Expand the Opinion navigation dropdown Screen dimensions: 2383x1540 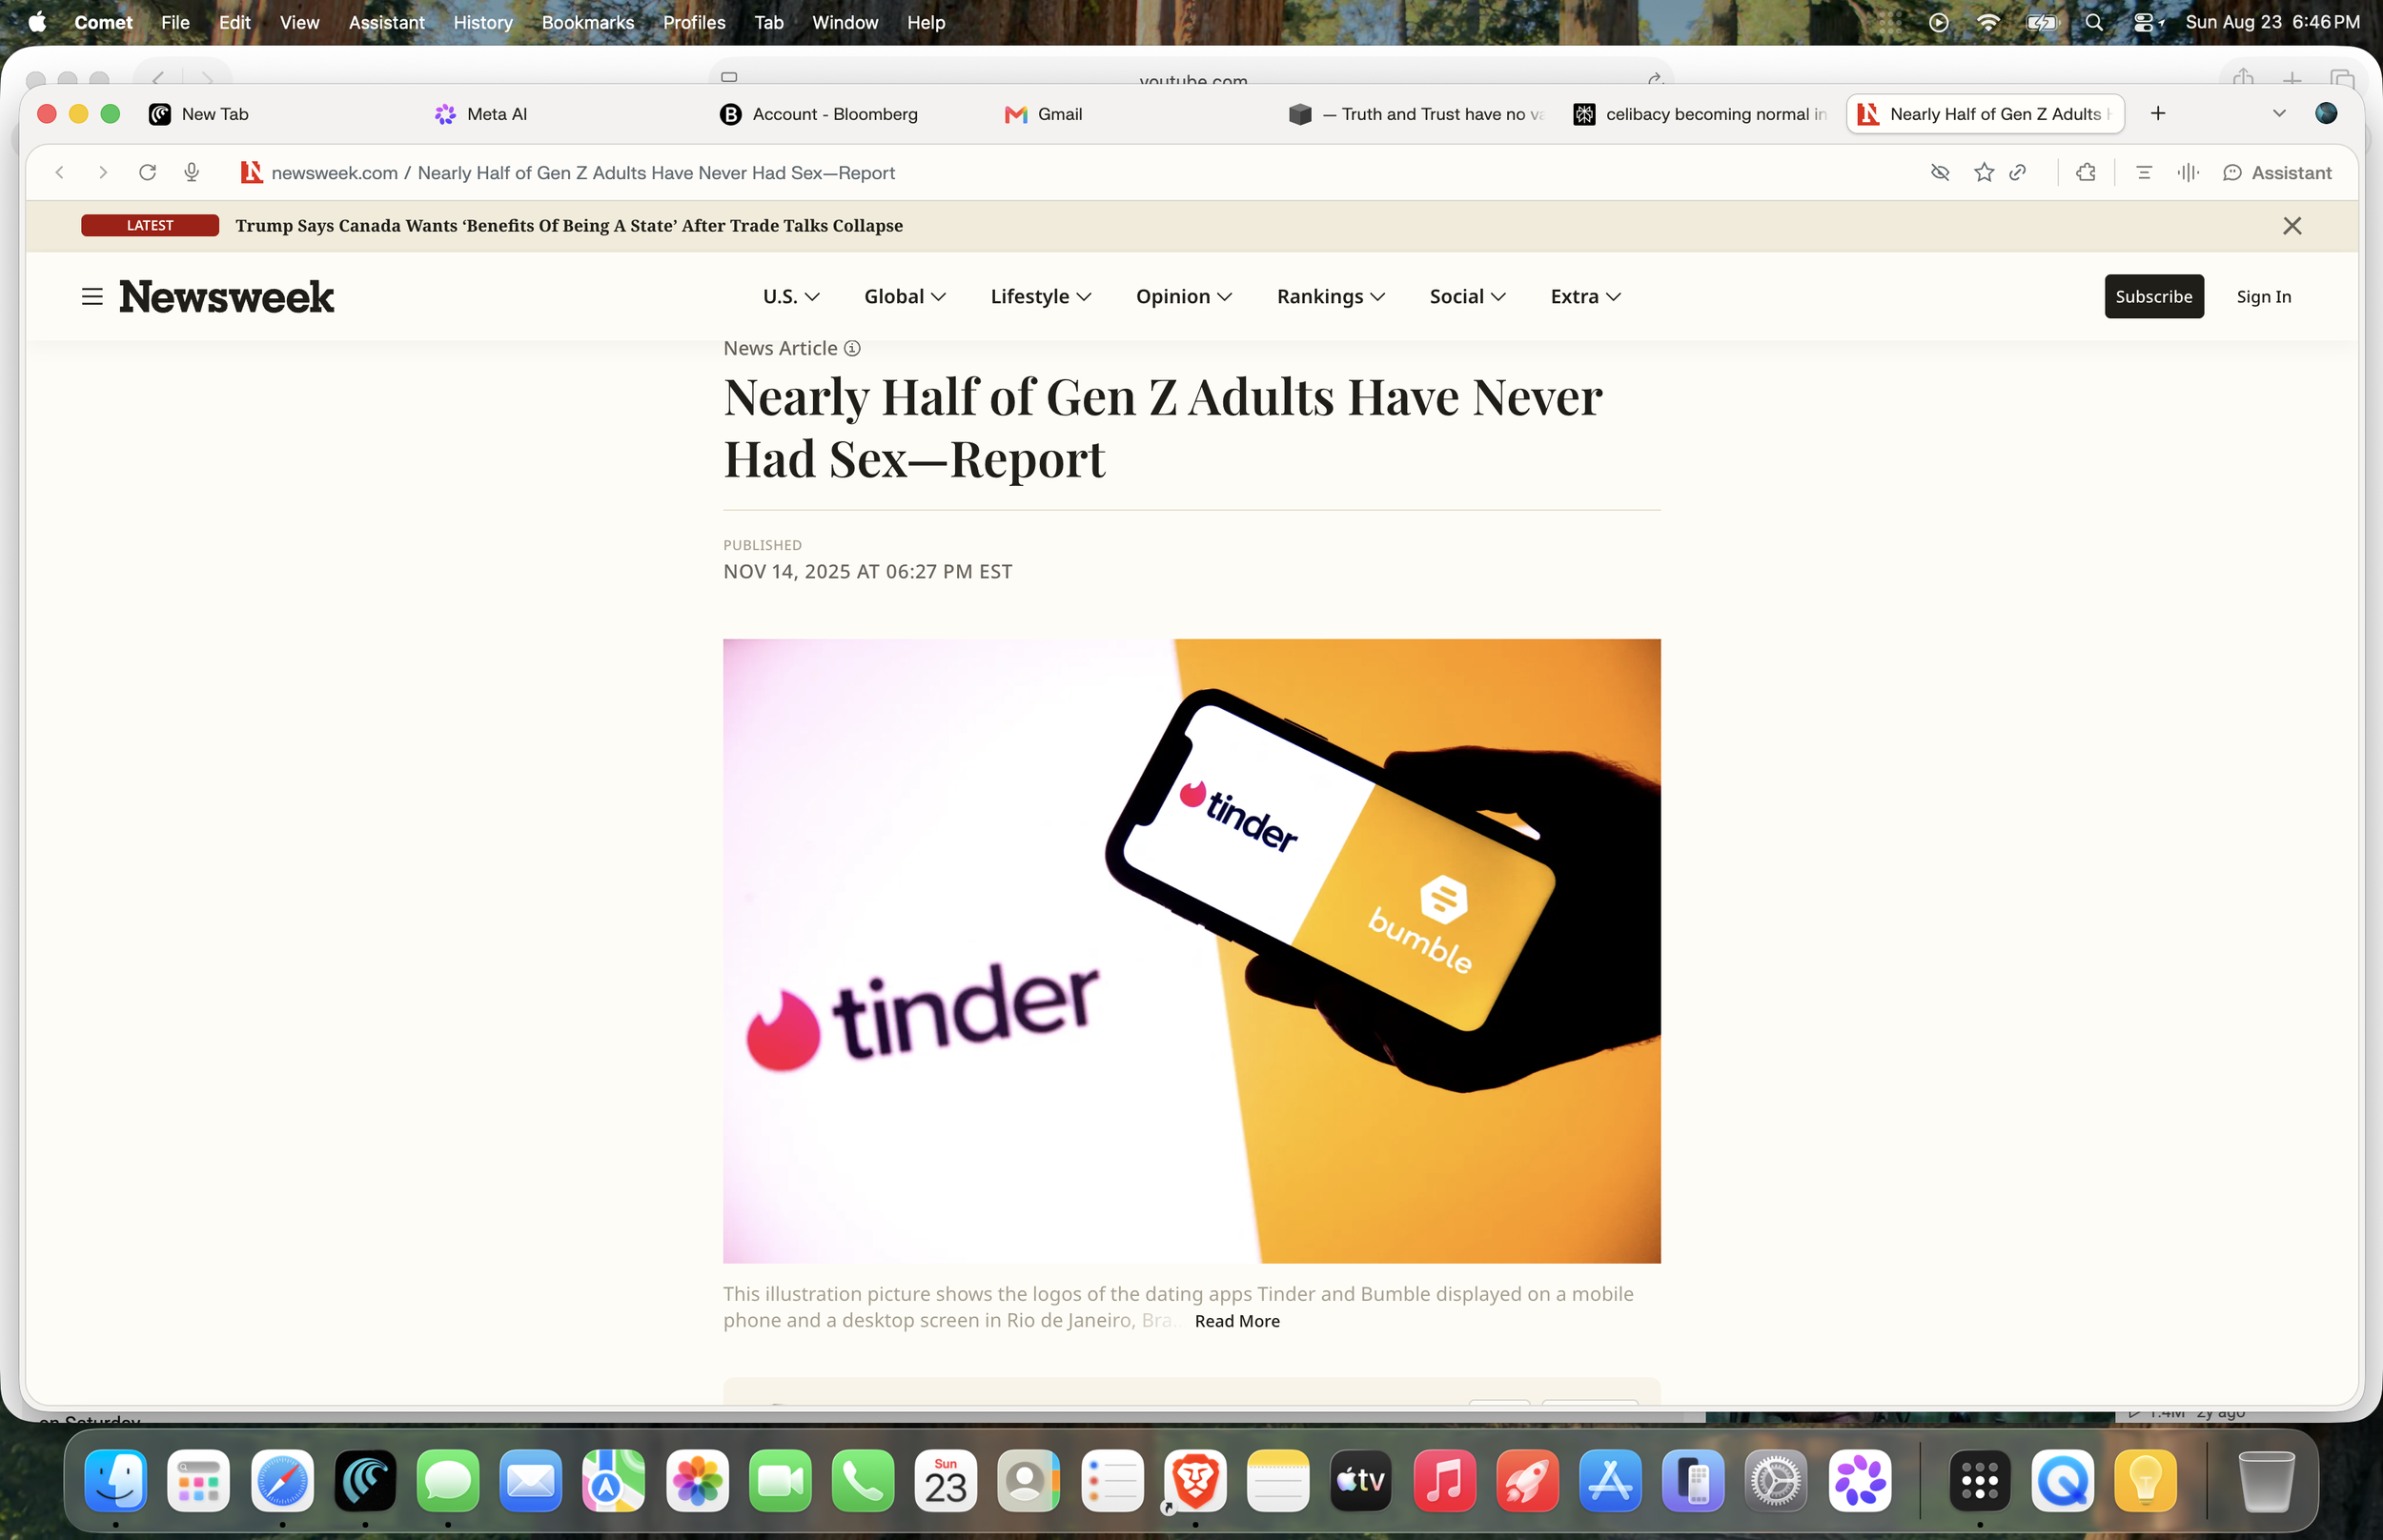[1184, 297]
